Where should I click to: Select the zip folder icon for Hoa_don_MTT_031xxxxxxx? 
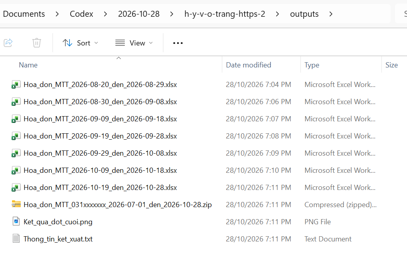pyautogui.click(x=16, y=204)
